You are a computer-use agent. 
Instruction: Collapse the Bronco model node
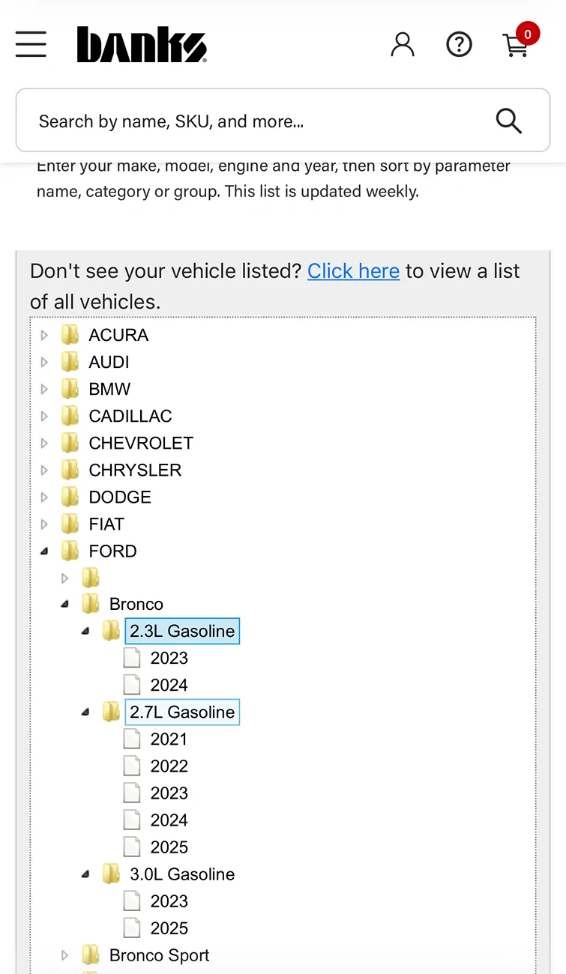(64, 604)
